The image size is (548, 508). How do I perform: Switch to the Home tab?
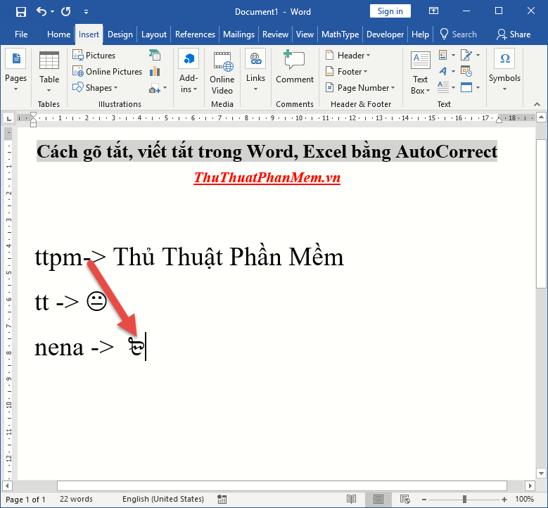point(58,34)
